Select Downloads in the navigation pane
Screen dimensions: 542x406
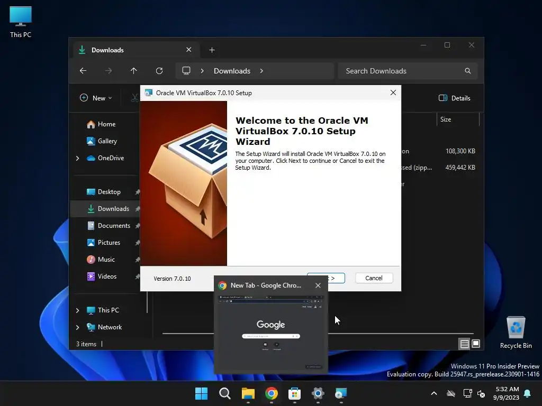coord(113,208)
